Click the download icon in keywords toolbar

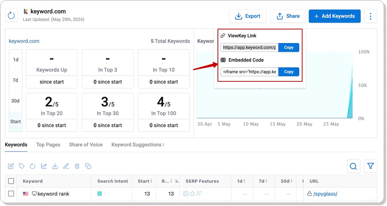click(x=55, y=166)
